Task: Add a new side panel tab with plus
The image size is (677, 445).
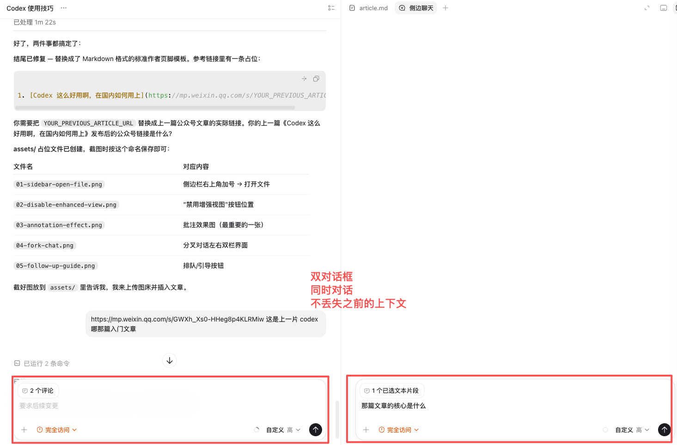Action: pos(445,8)
